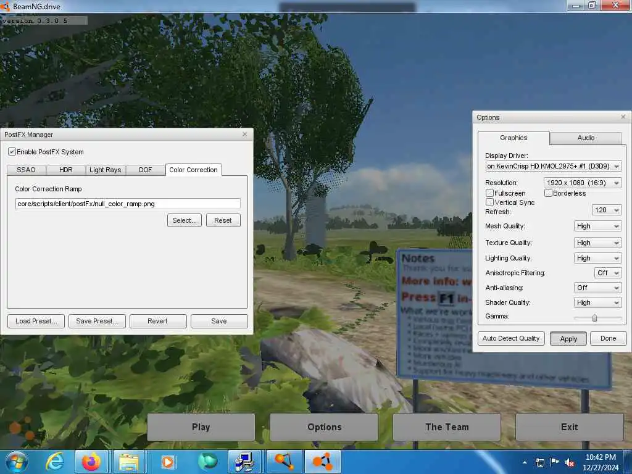632x474 pixels.
Task: Open the Display Driver dropdown
Action: (554, 166)
